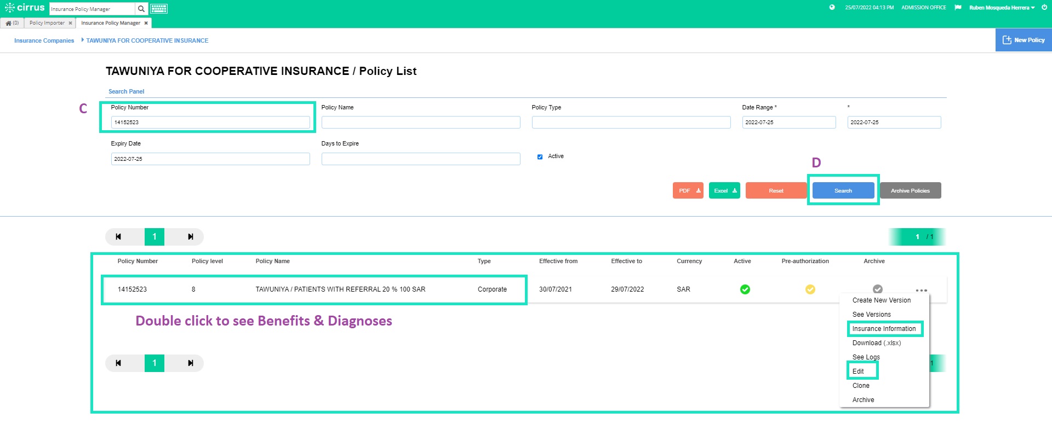Select Clone from the row menu
Viewport: 1052px width, 430px height.
[861, 386]
